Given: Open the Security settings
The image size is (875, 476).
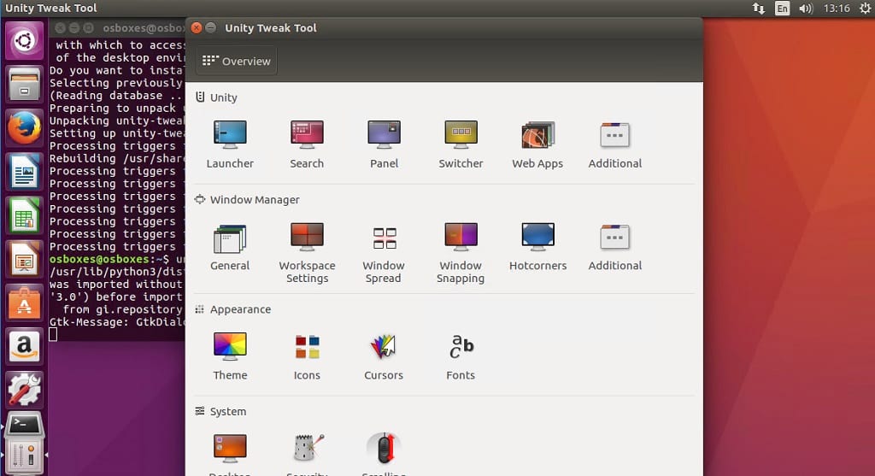Looking at the screenshot, I should pos(307,453).
